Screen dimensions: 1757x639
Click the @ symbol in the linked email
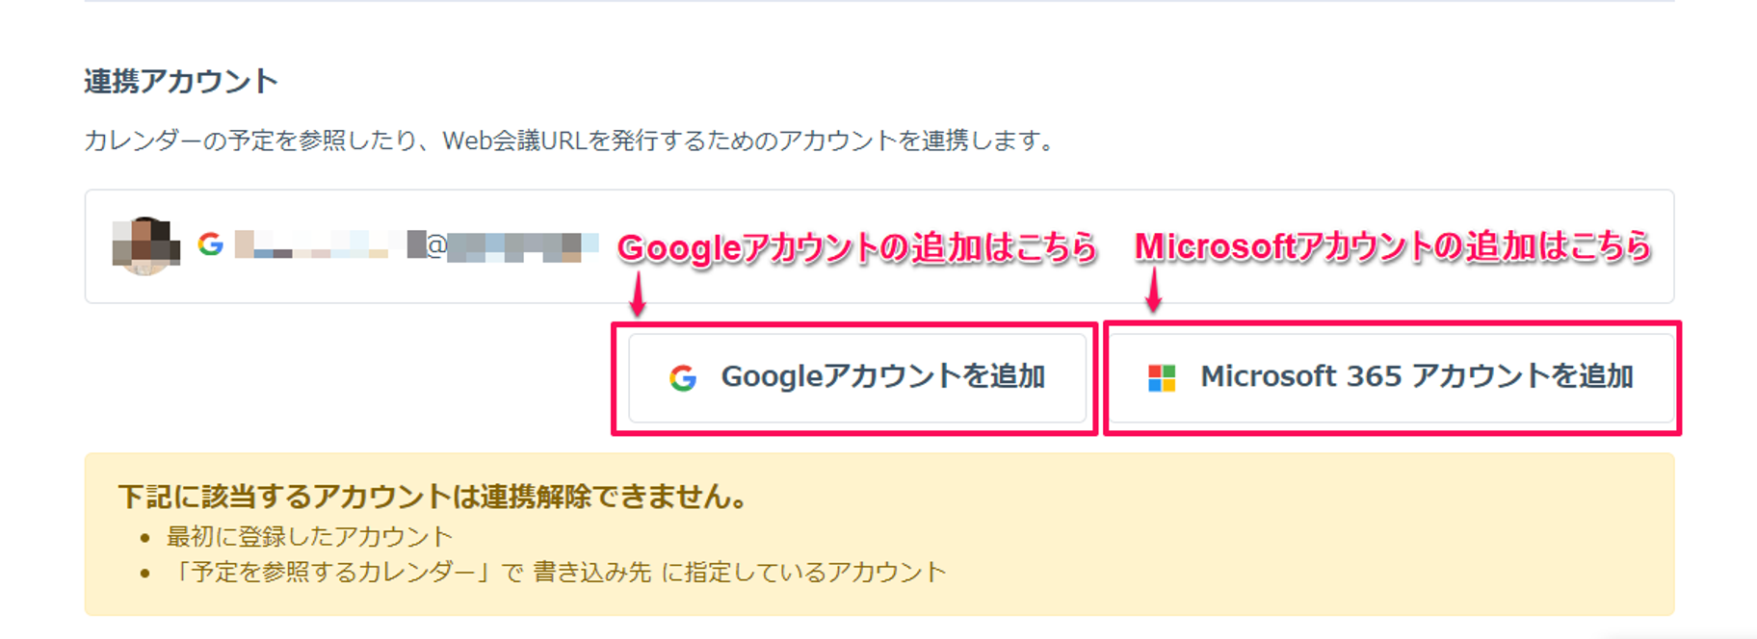[x=436, y=245]
